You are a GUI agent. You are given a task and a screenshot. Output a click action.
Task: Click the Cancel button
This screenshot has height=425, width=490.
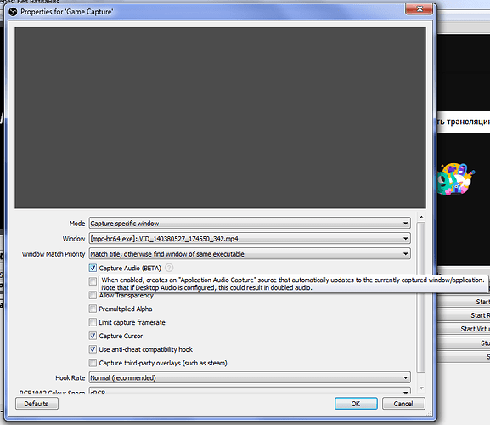[x=403, y=404]
